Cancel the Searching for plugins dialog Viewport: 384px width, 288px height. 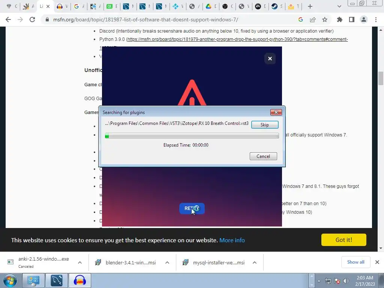pos(263,156)
